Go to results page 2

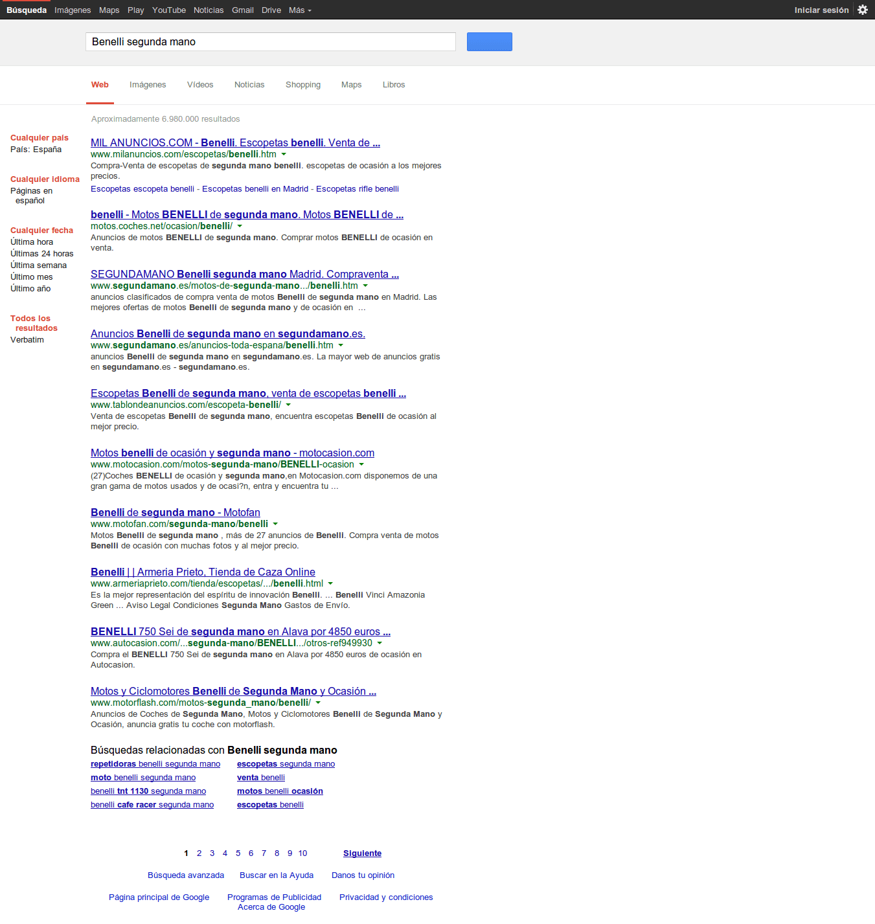pos(199,853)
